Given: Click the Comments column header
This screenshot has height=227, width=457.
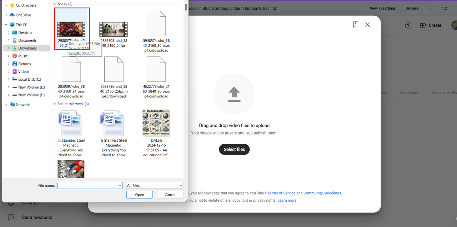Looking at the screenshot, I should (x=409, y=93).
